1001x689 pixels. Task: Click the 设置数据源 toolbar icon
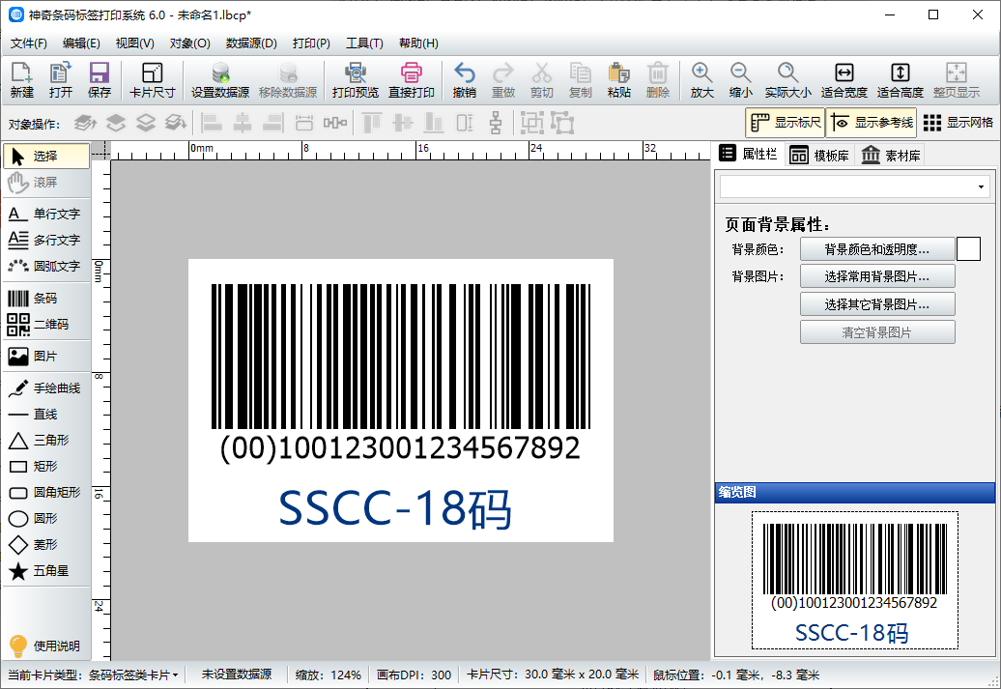(x=220, y=79)
